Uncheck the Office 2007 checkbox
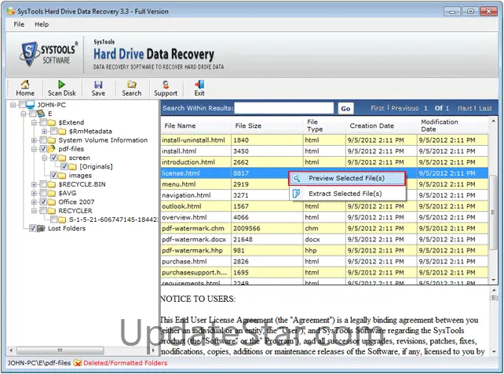This screenshot has width=504, height=374. [x=43, y=202]
